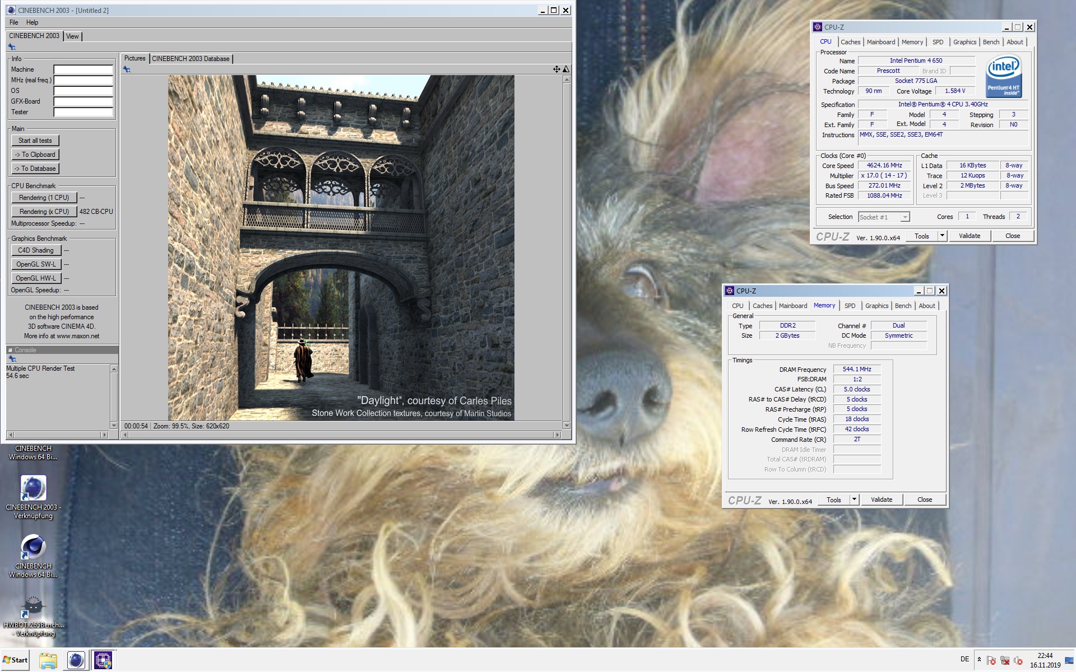Click the disconnected network tray icon

coord(1005,660)
